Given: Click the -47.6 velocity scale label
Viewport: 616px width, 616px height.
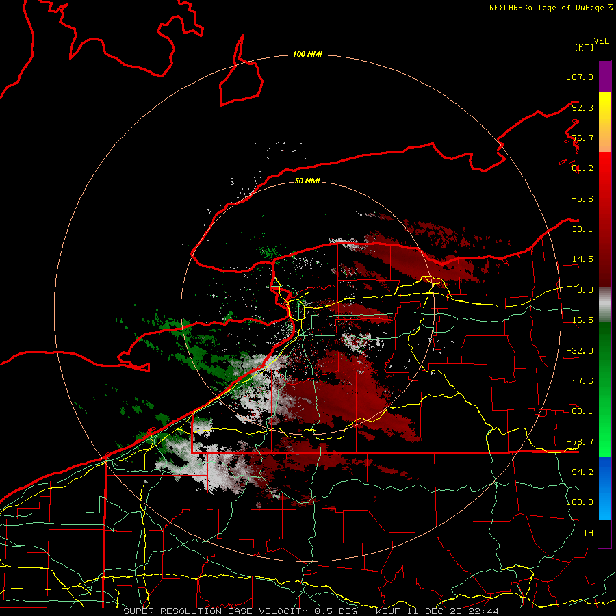Looking at the screenshot, I should click(580, 381).
